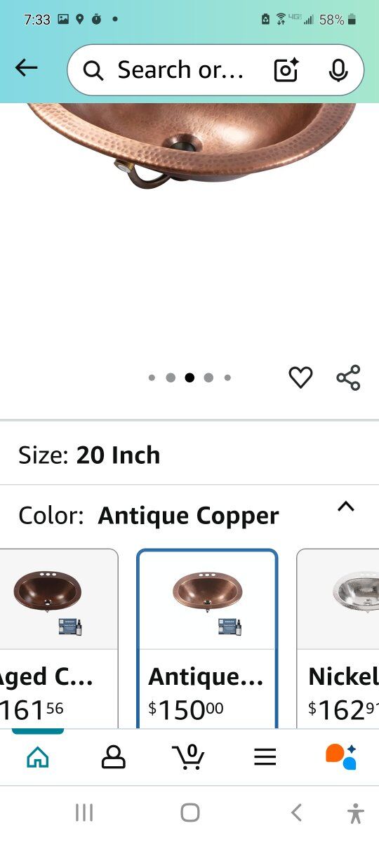The image size is (379, 842).
Task: Open camera lens search icon
Action: (x=286, y=70)
